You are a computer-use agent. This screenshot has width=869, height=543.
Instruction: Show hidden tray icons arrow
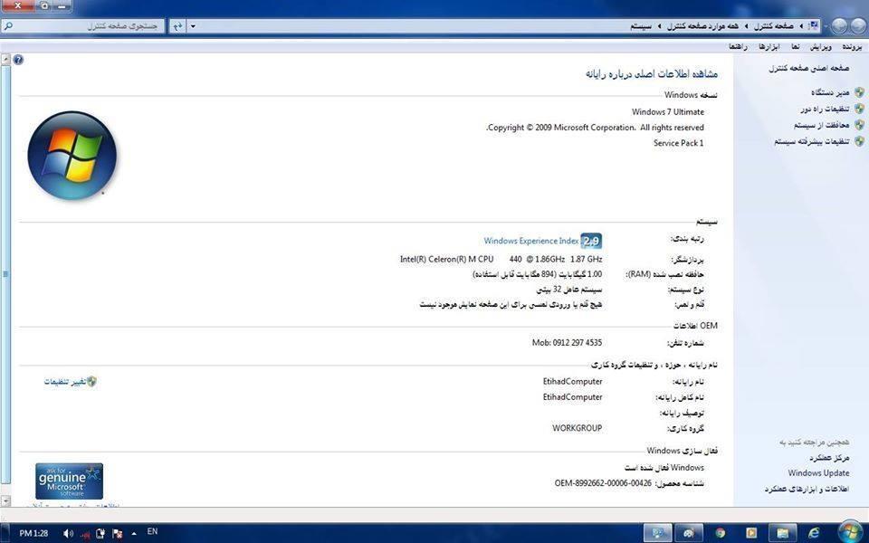pyautogui.click(x=134, y=534)
